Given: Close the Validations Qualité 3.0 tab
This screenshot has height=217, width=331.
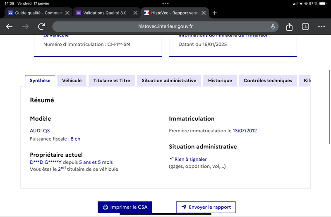Looking at the screenshot, I should [136, 13].
